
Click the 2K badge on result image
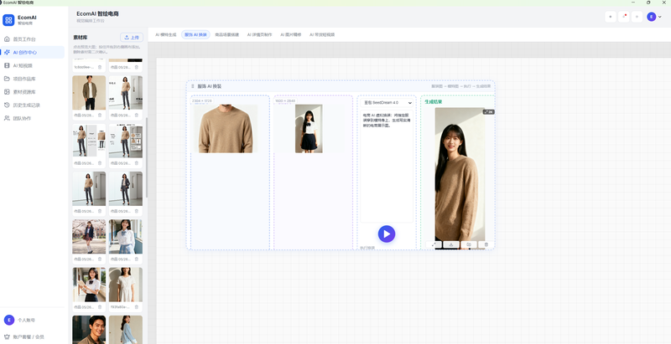pyautogui.click(x=489, y=112)
